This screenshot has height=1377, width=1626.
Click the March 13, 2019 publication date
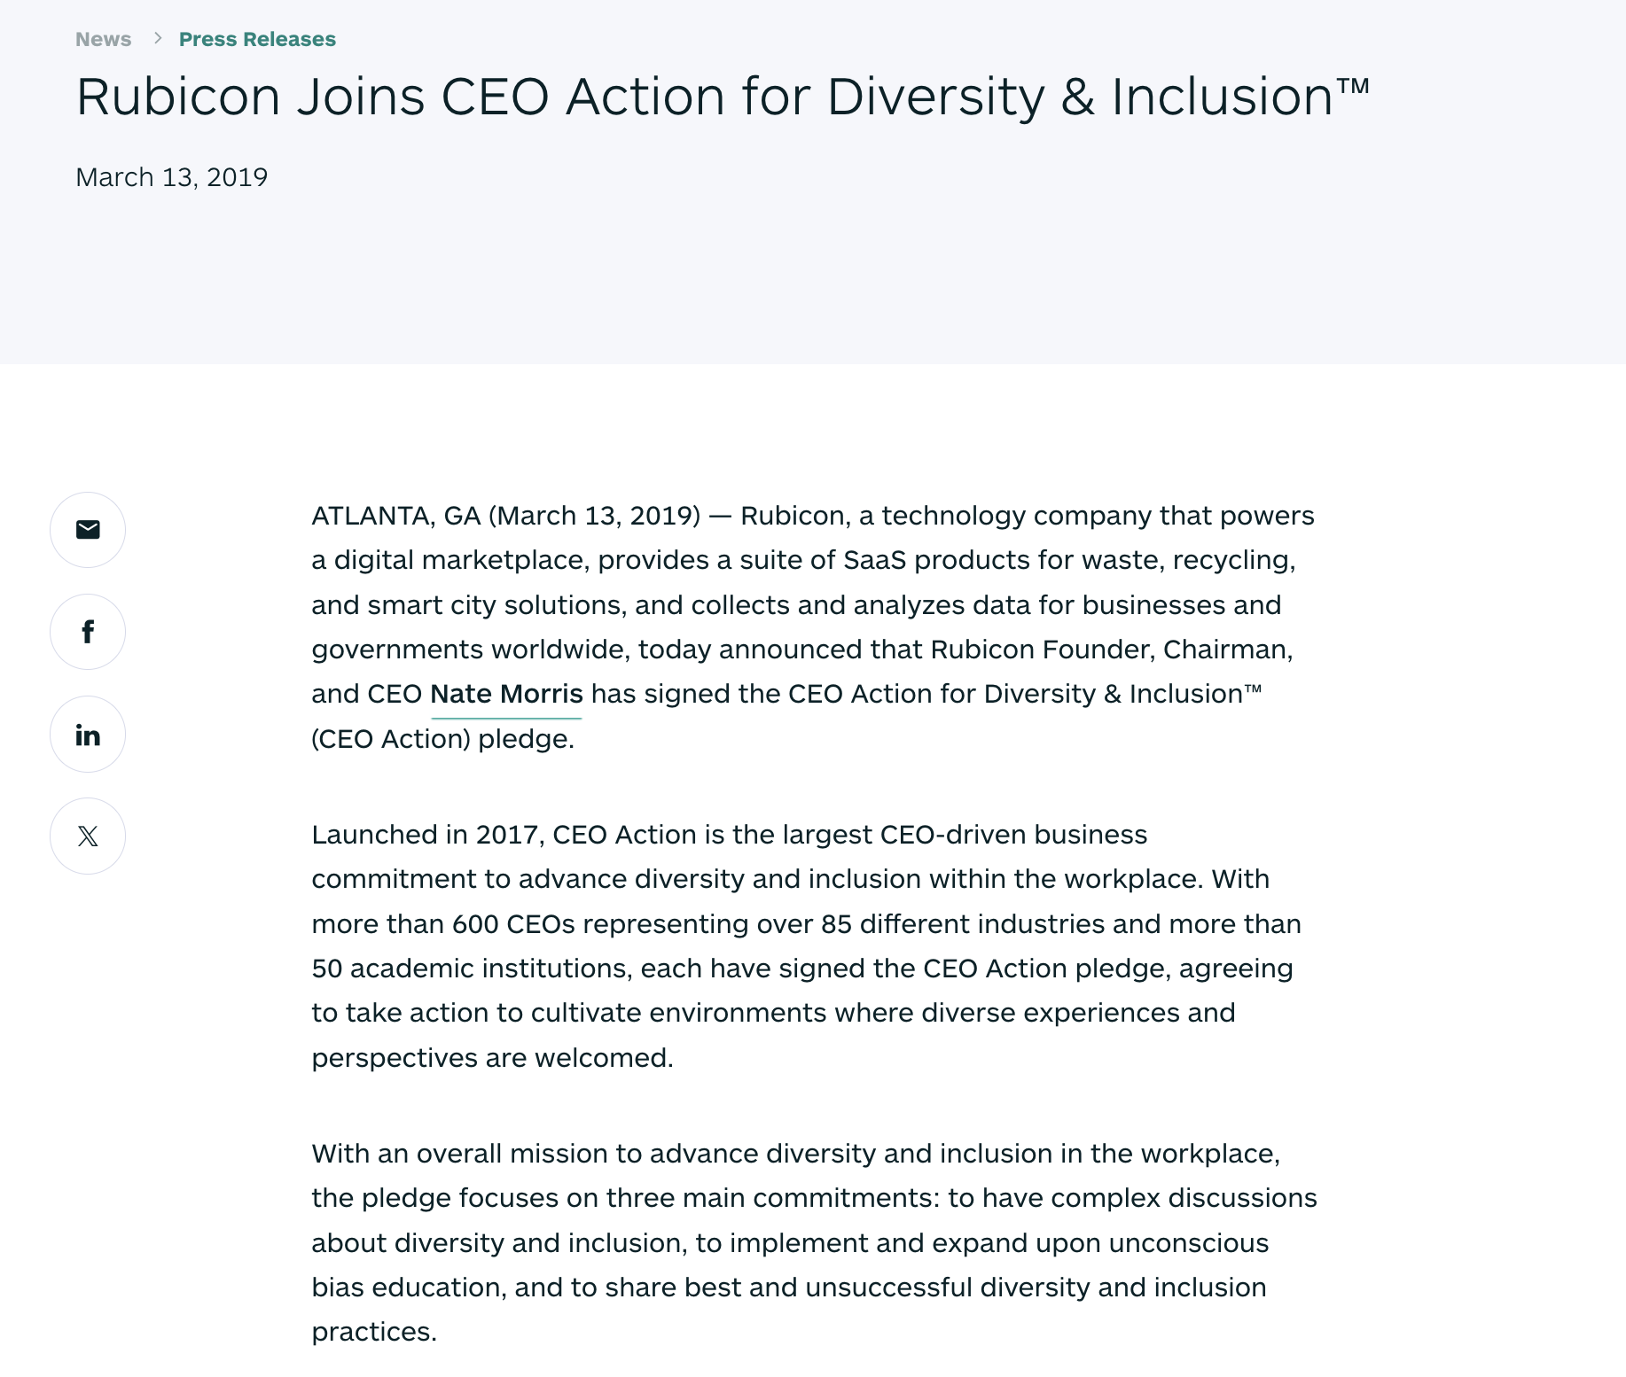(172, 177)
